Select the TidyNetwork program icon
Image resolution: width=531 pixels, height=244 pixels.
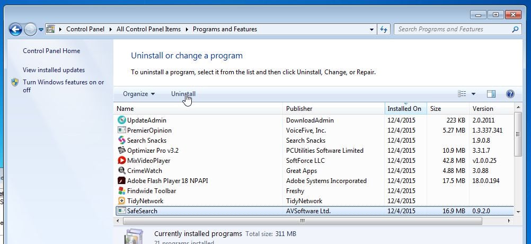tap(121, 201)
